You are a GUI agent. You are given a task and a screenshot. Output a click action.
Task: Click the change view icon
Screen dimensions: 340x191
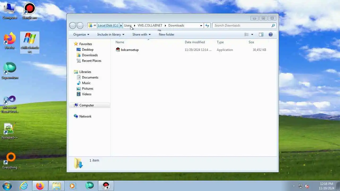tap(246, 34)
